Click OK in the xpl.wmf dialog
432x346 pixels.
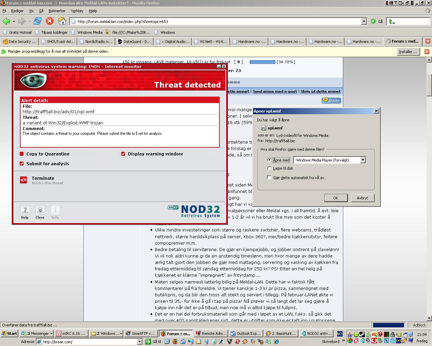tap(335, 198)
